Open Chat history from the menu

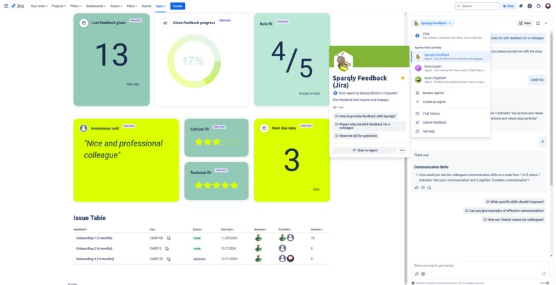450,114
